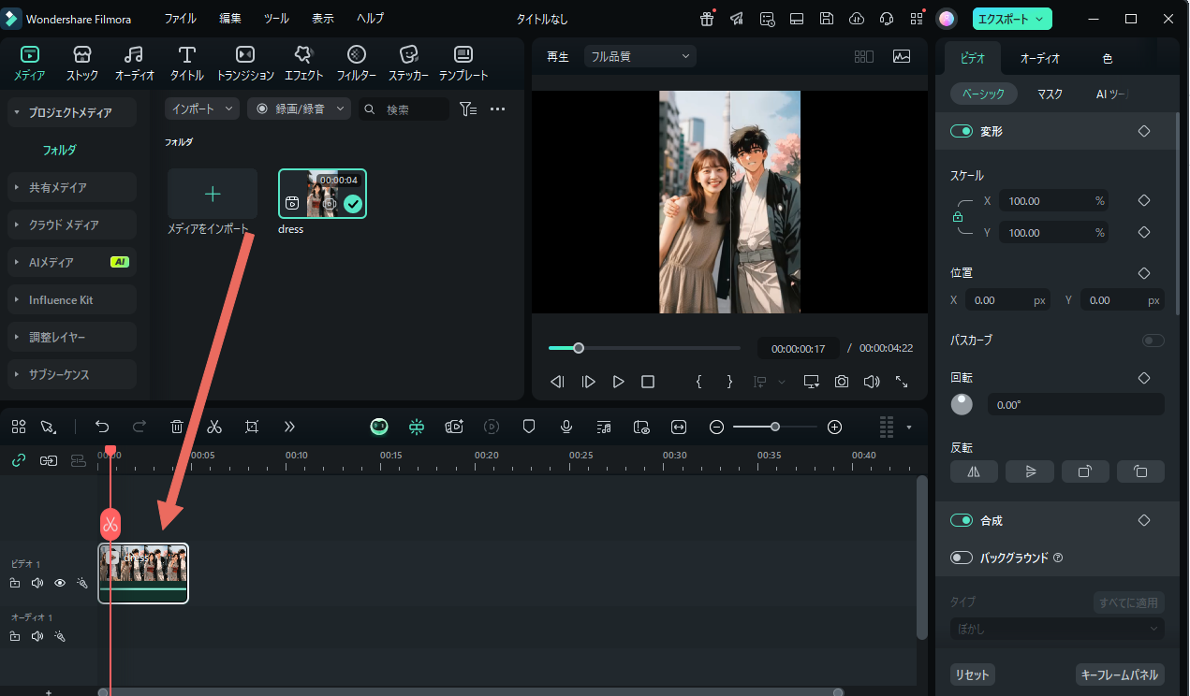Screen dimensions: 1190x696
Task: Click the エクスポート button
Action: pos(1012,19)
